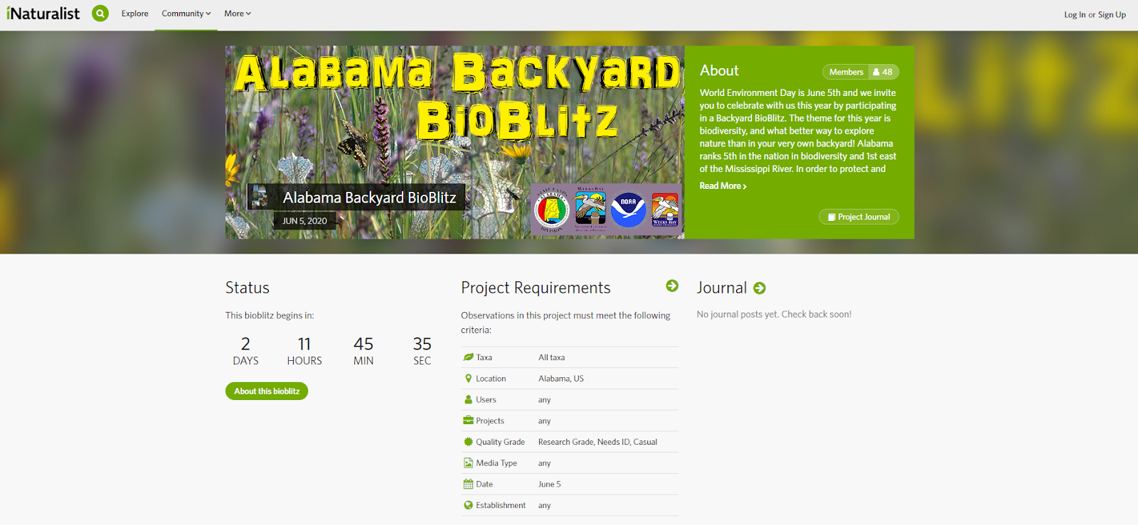Click the DAYS countdown value
This screenshot has width=1138, height=525.
coord(245,344)
